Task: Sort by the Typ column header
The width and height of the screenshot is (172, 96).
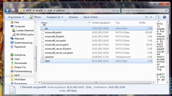Action: [117, 23]
